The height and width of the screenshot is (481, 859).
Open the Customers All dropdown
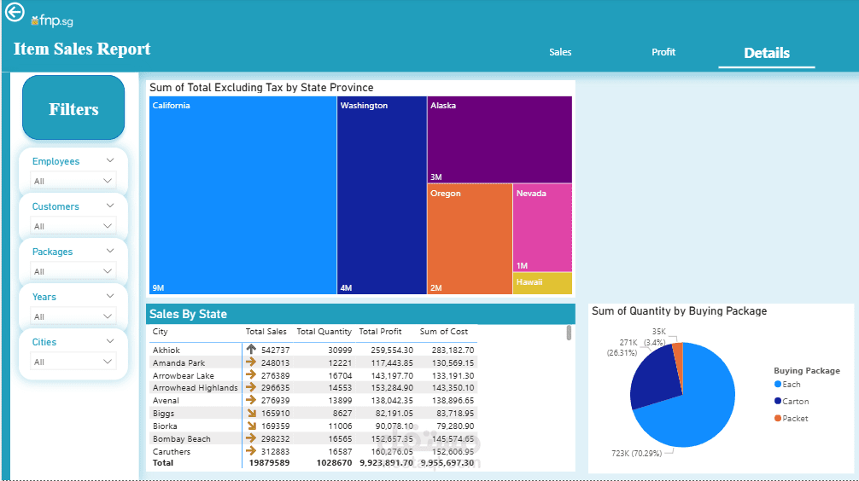point(73,226)
